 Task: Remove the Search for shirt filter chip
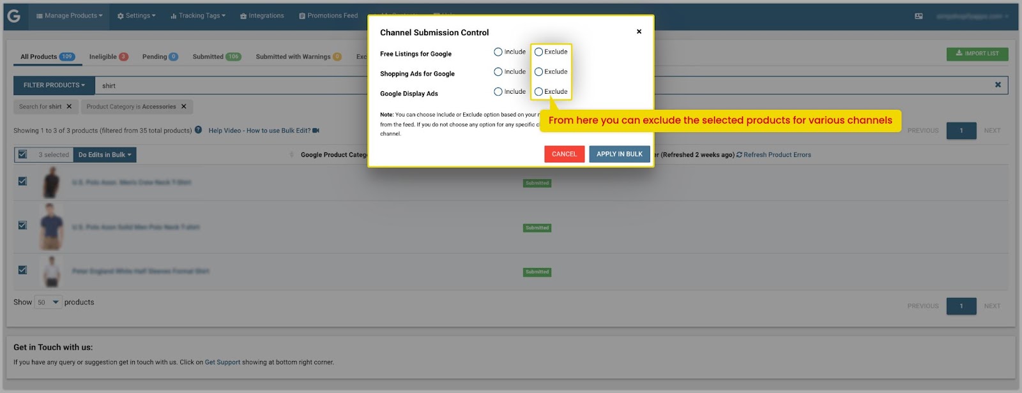[69, 107]
